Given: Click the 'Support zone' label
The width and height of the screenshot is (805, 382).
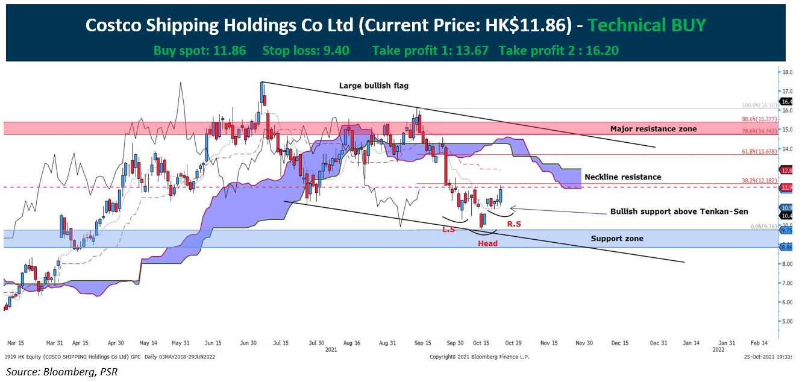Looking at the screenshot, I should click(616, 239).
